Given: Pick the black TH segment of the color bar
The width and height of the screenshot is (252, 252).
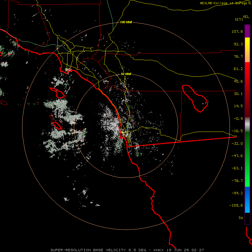Looking at the screenshot, I should click(247, 218).
